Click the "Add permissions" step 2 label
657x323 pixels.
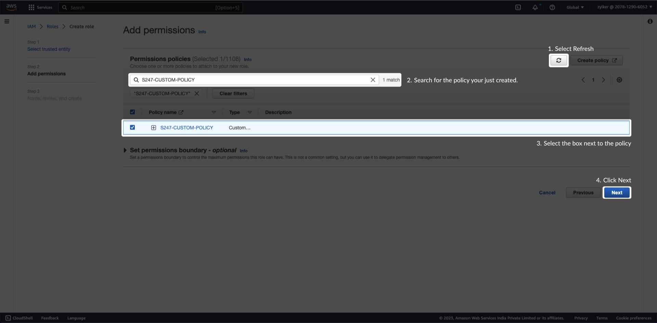47,74
